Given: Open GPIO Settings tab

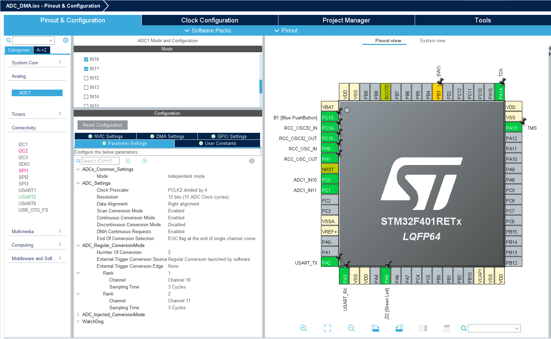Looking at the screenshot, I should point(229,136).
